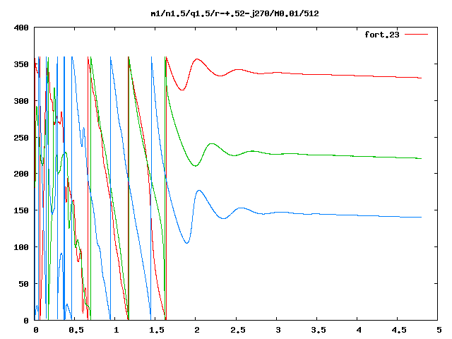This screenshot has height=339, width=452.
Task: Click x-axis label 3.5
Action: 319,330
